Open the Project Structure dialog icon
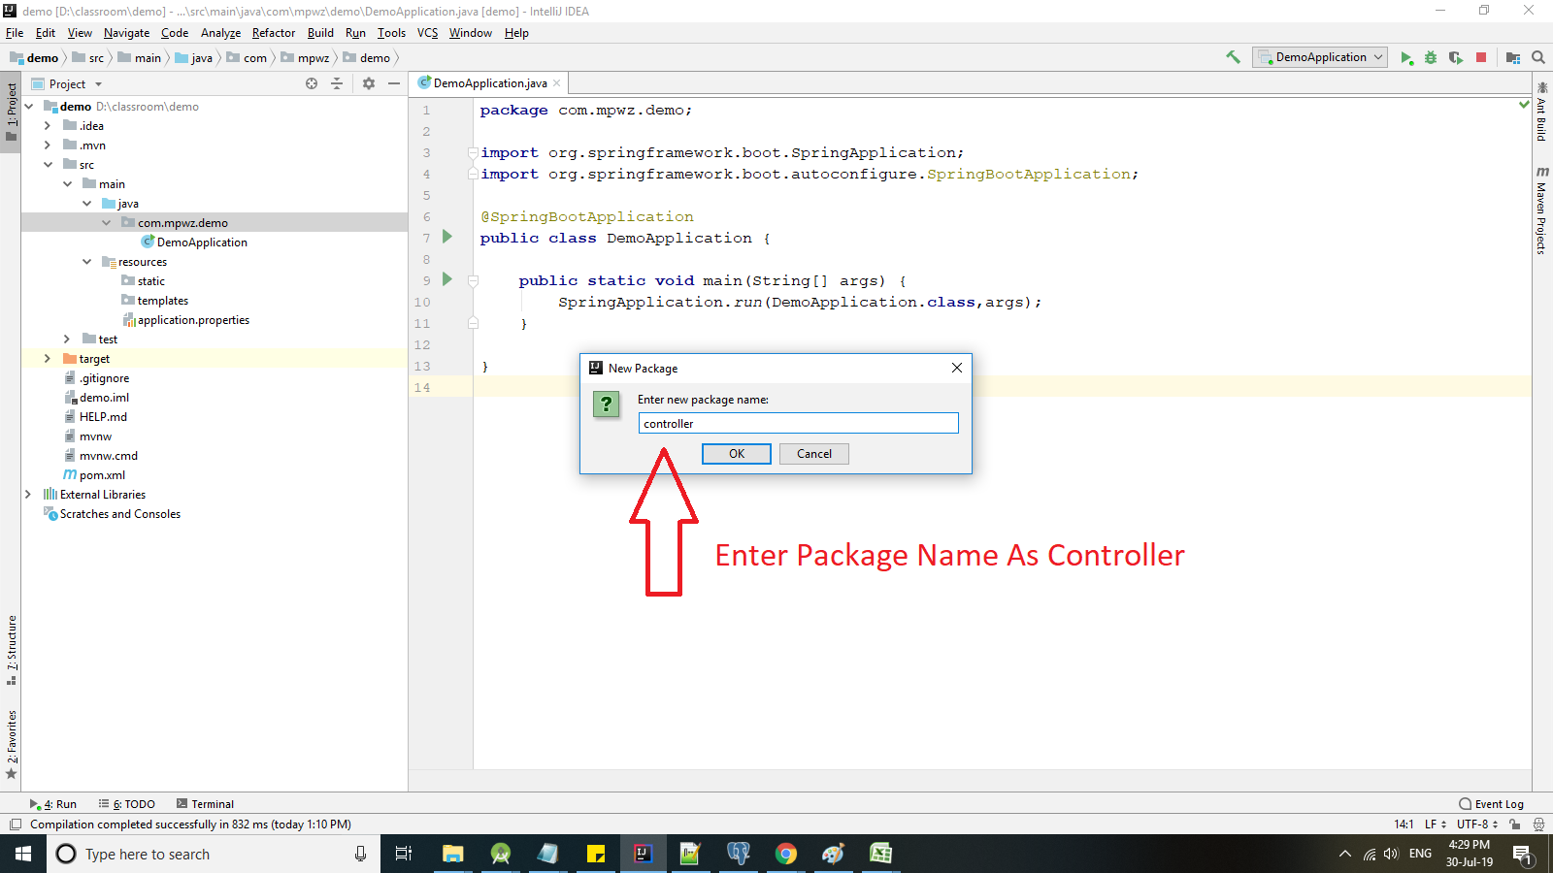 tap(1513, 58)
